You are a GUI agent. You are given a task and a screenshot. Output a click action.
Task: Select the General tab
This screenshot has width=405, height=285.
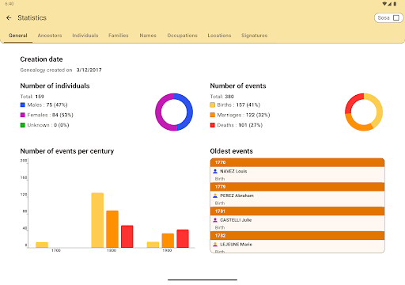(18, 36)
